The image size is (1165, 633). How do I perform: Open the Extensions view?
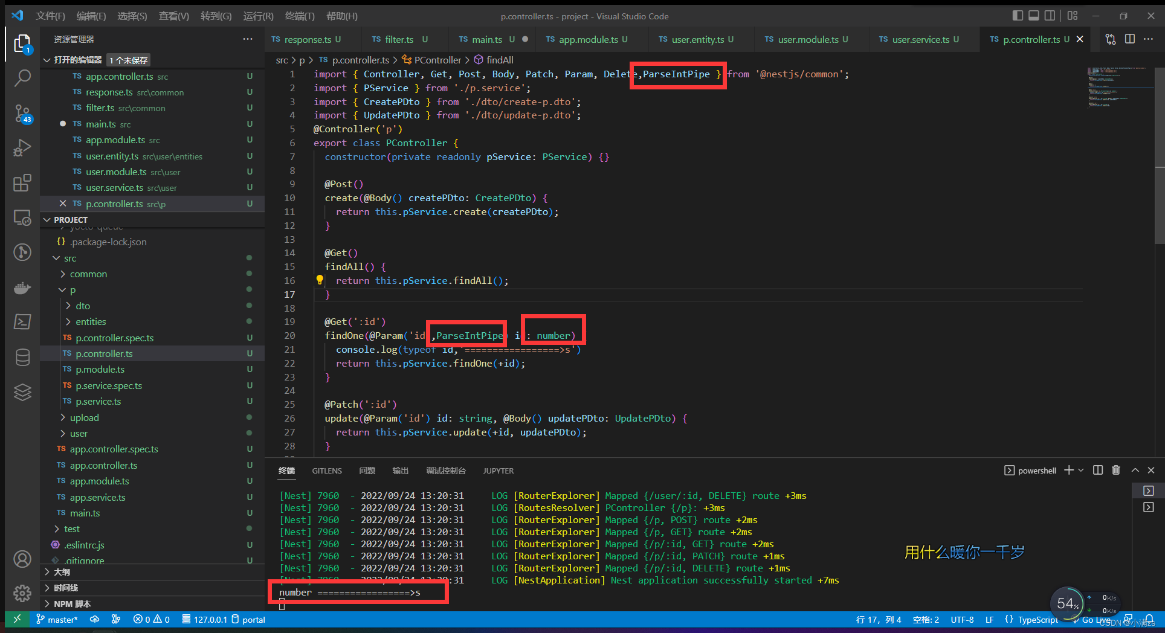coord(22,183)
